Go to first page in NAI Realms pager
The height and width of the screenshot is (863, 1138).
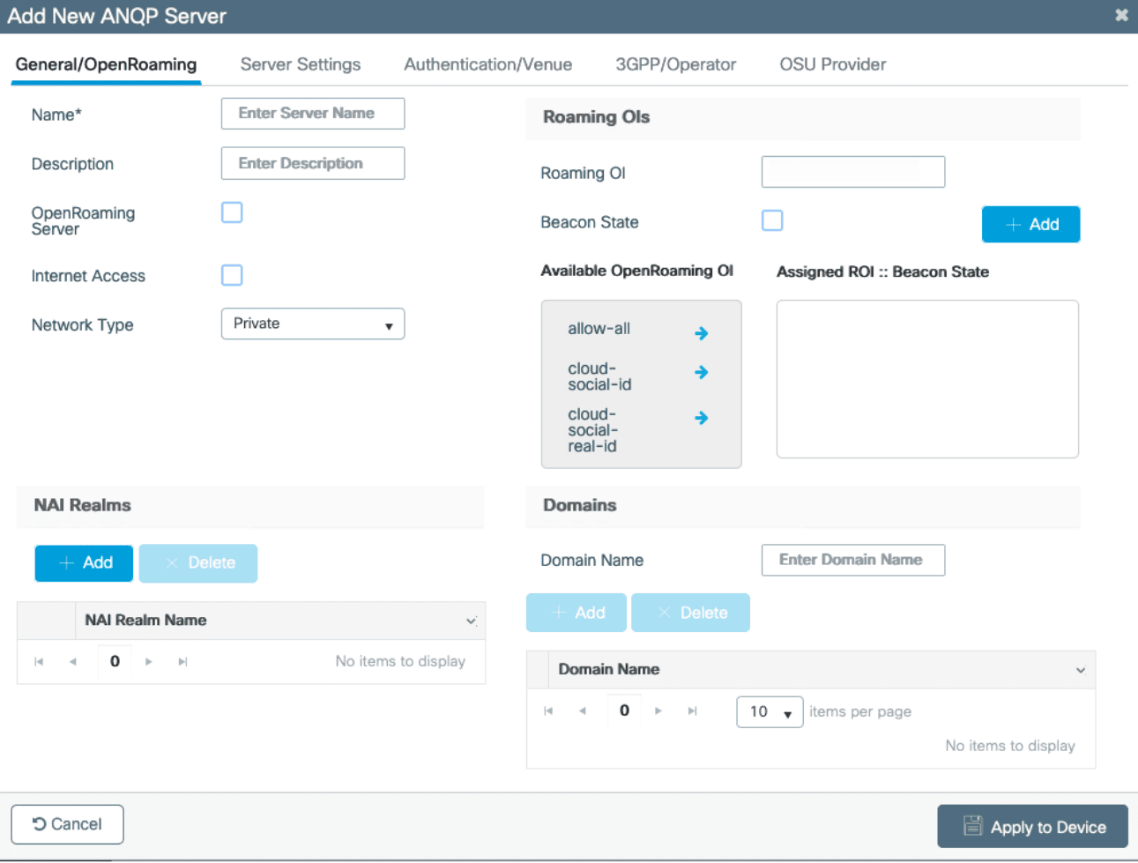[x=39, y=662]
